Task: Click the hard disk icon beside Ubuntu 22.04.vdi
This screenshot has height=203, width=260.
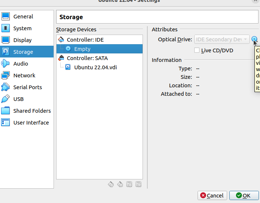Action: (68, 67)
